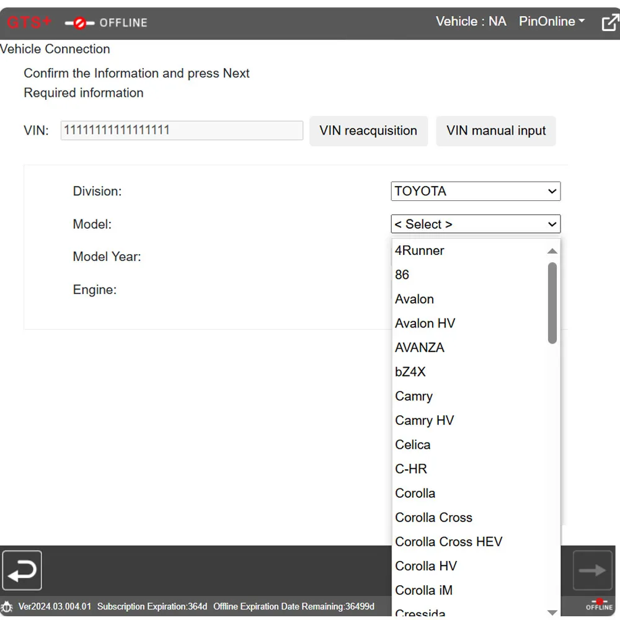Select AVANZA from model list
The width and height of the screenshot is (620, 620).
(470, 348)
